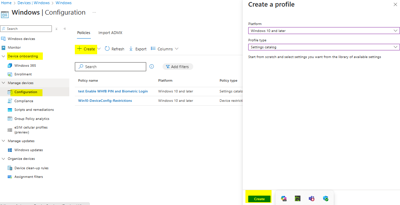Click the Add filters button
Viewport: 400px width, 205px height.
click(x=178, y=66)
